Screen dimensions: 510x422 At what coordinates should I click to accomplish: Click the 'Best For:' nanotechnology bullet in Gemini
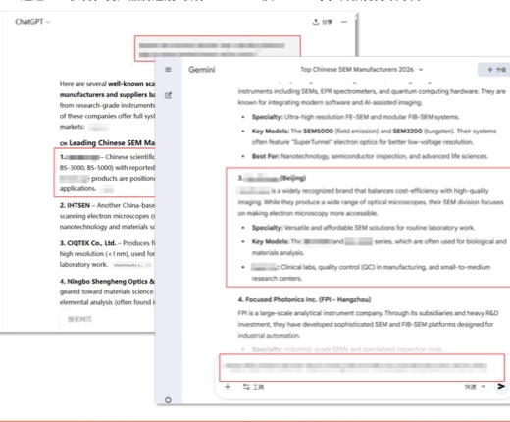click(x=370, y=156)
